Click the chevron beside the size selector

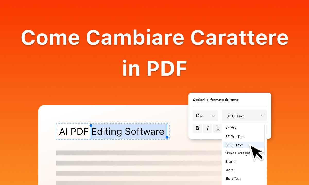[x=213, y=116]
